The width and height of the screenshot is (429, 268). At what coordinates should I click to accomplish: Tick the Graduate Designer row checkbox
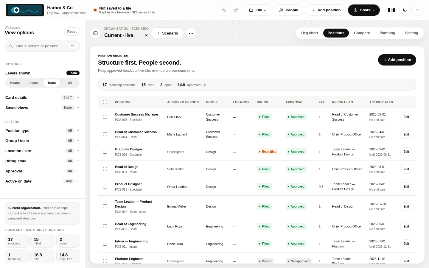click(105, 152)
